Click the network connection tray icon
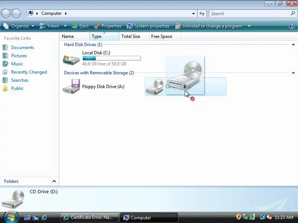The image size is (298, 223). 263,217
